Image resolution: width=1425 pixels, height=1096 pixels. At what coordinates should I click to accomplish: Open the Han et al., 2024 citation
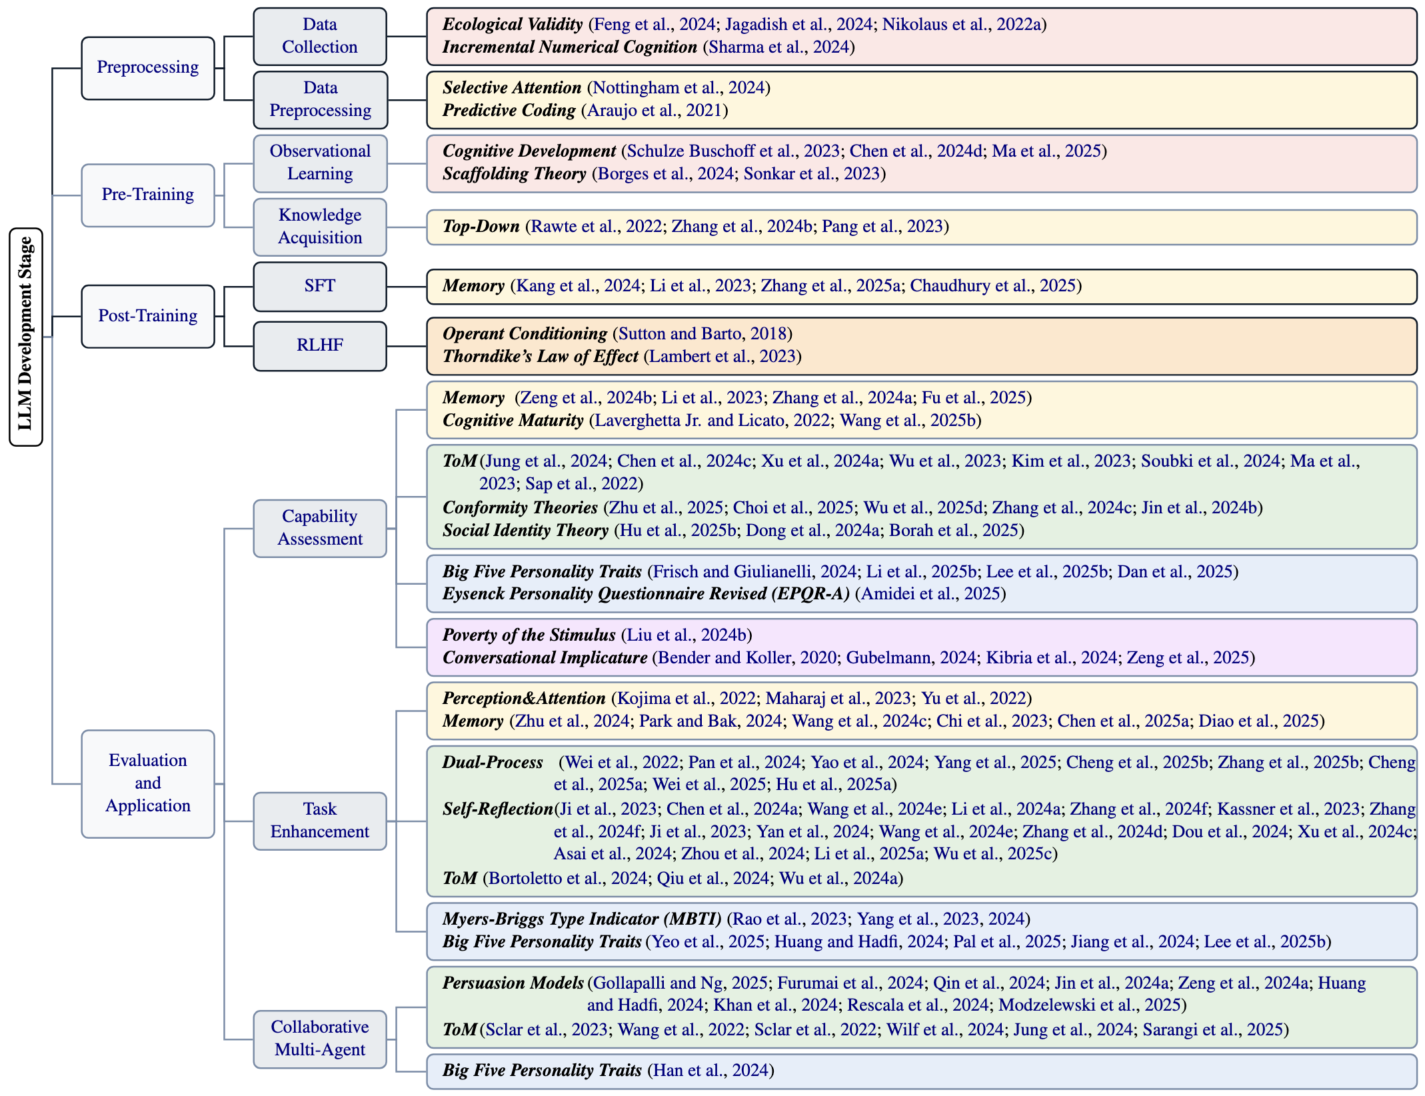[x=711, y=1071]
